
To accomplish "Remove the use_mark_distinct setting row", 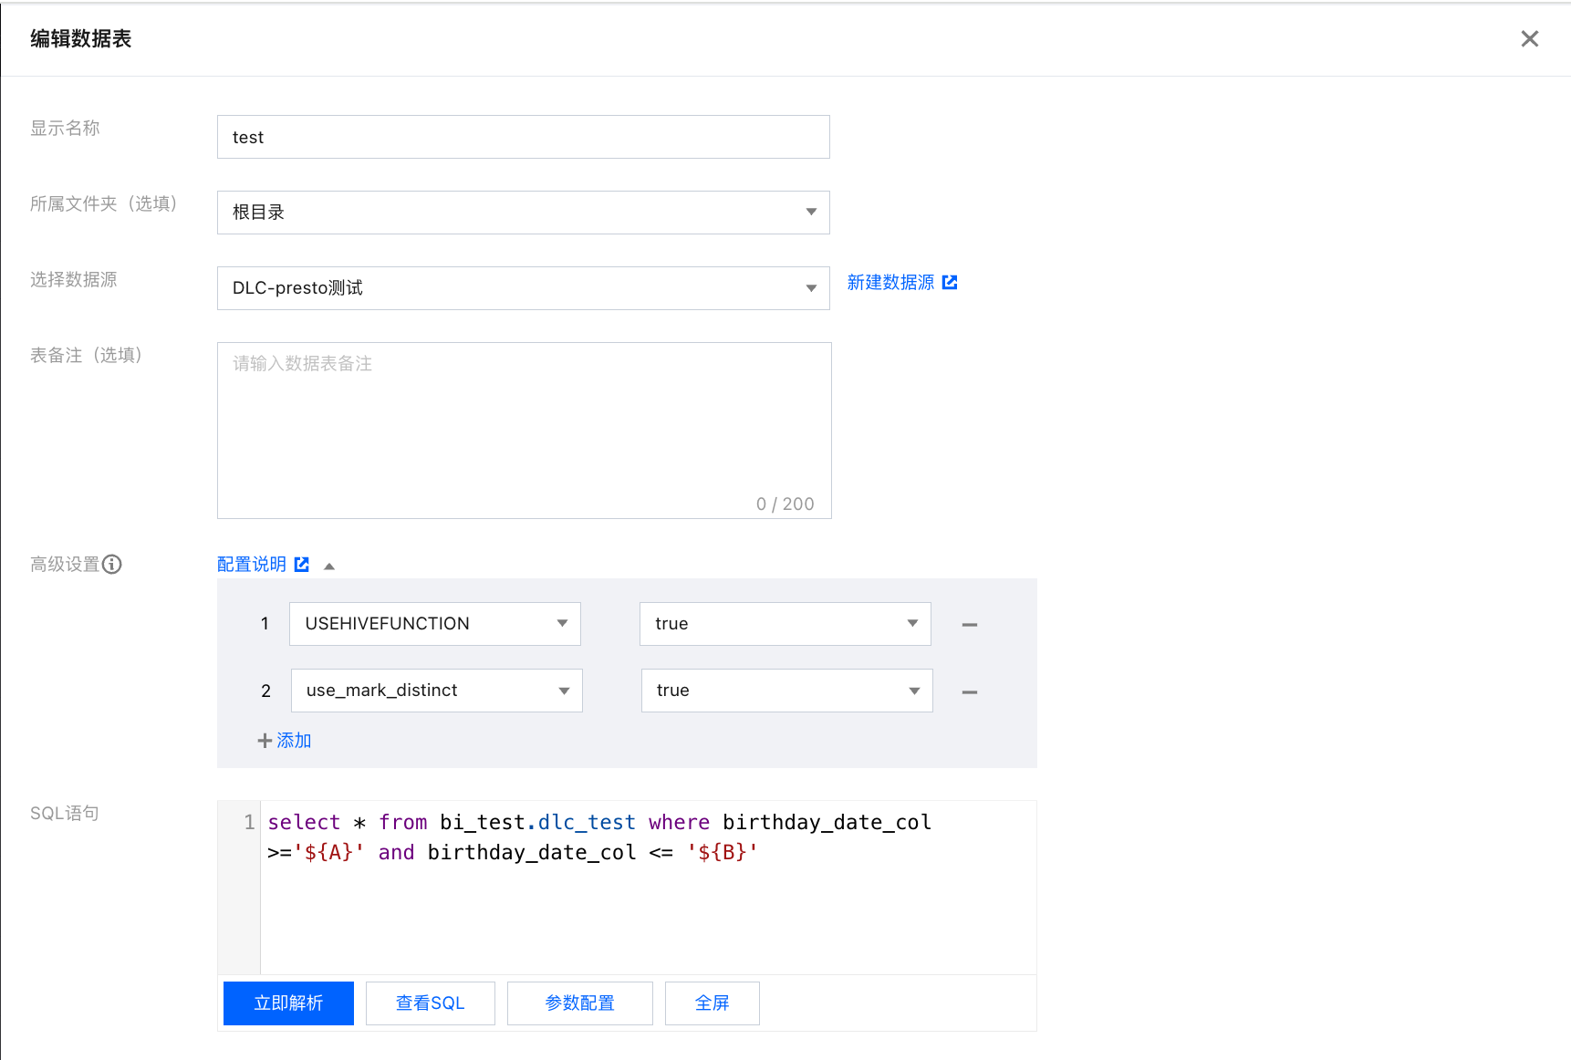I will click(969, 692).
